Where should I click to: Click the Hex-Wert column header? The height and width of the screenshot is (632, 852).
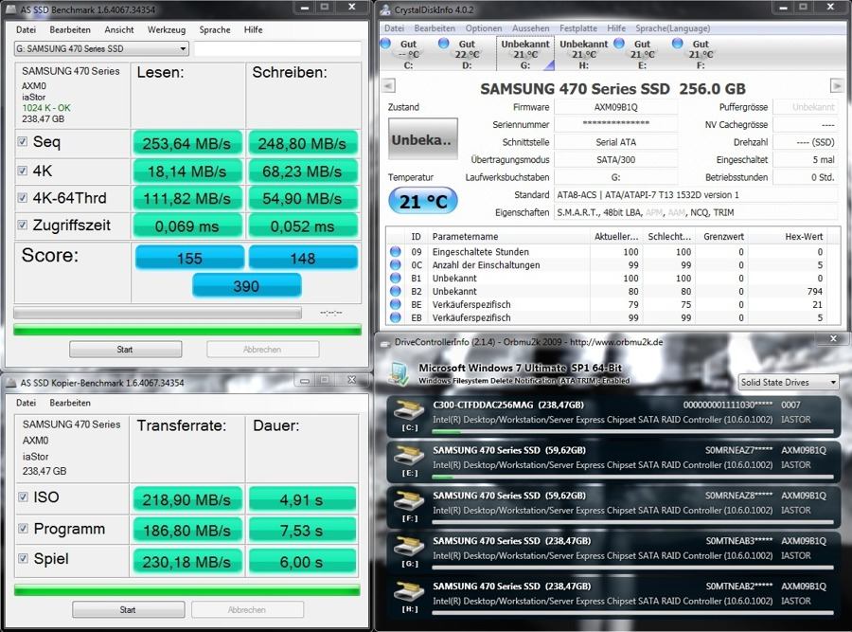tap(803, 237)
